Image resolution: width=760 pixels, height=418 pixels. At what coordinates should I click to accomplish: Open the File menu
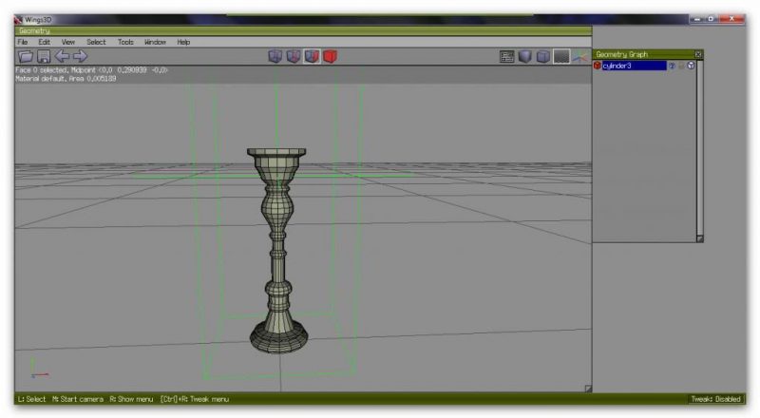[x=21, y=42]
